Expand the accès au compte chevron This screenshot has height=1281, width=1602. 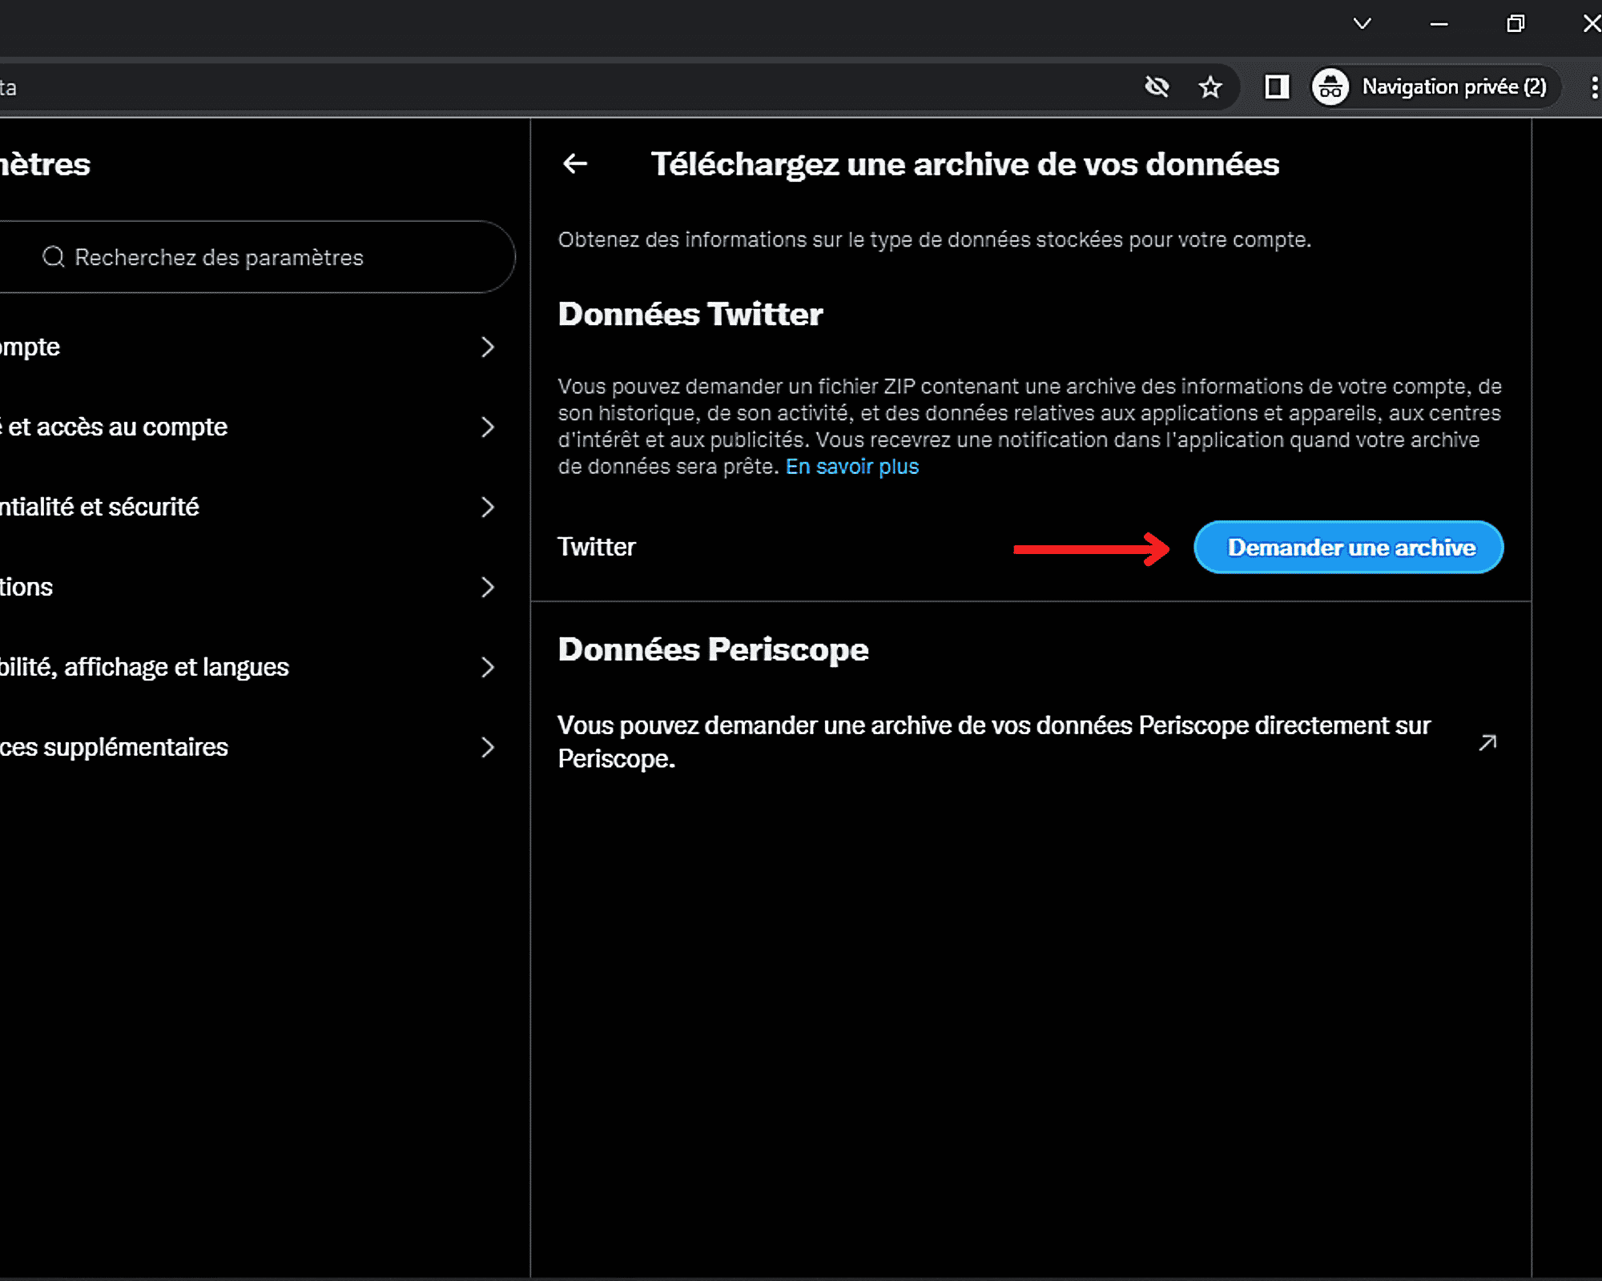point(487,427)
